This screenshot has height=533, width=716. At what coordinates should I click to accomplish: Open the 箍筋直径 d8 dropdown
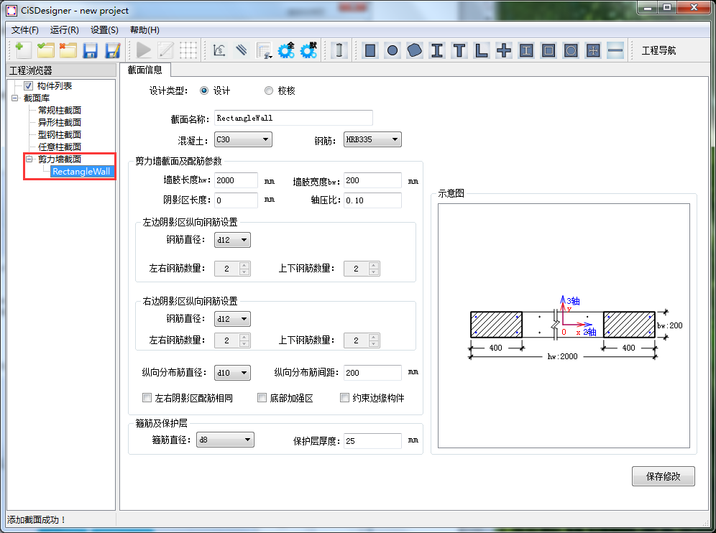click(225, 440)
